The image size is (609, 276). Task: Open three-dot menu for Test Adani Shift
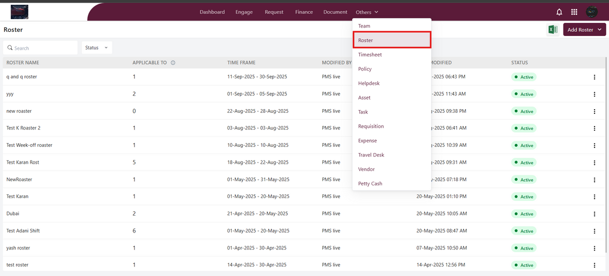coord(594,231)
